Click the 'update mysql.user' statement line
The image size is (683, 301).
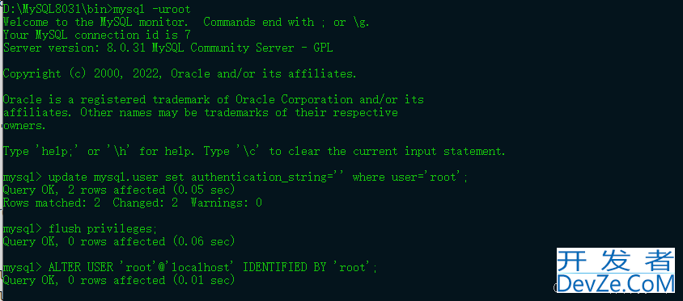click(x=235, y=178)
